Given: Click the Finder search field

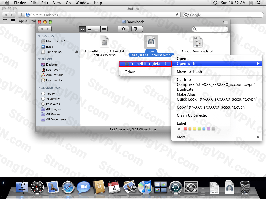Looking at the screenshot, I should coord(210,29).
